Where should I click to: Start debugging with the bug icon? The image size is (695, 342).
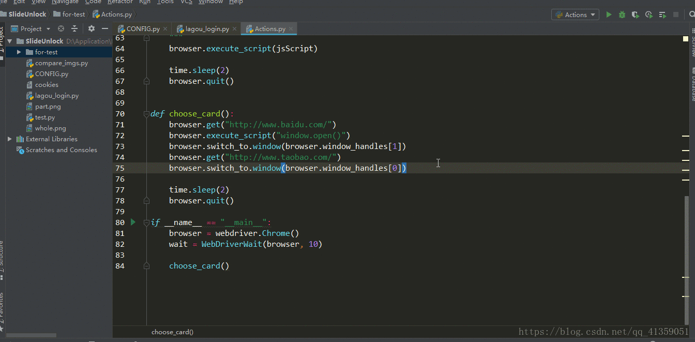[x=622, y=14]
